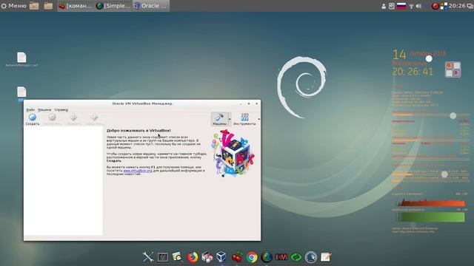Click the colored squares tray icon
This screenshot has height=266, width=474.
click(444, 6)
